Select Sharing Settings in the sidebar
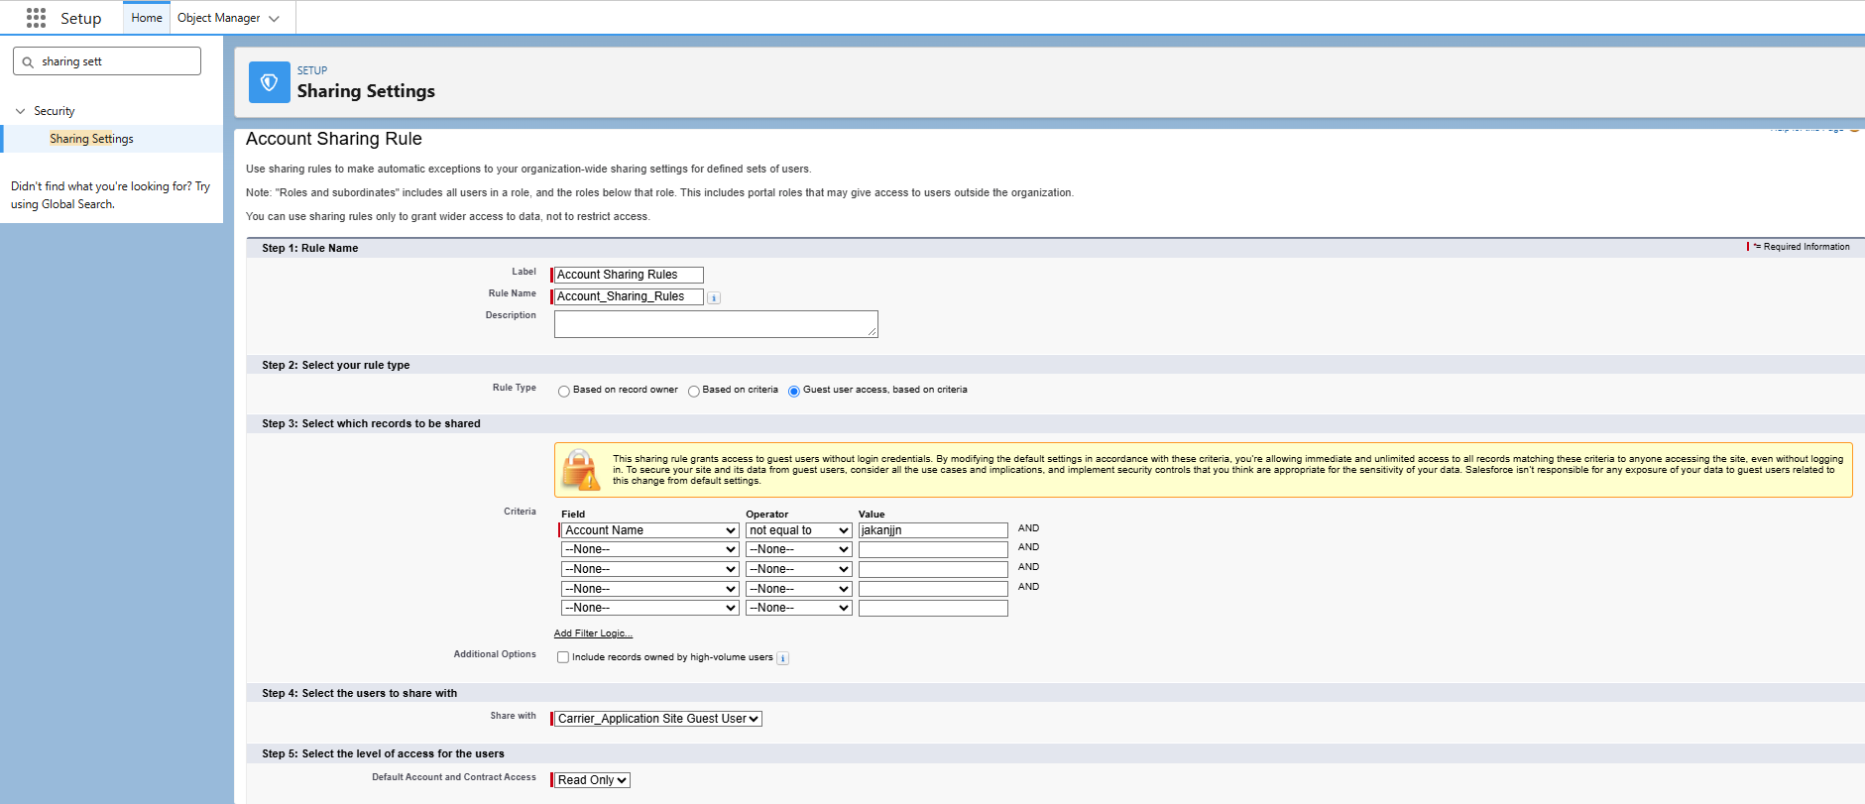This screenshot has width=1865, height=804. tap(91, 139)
